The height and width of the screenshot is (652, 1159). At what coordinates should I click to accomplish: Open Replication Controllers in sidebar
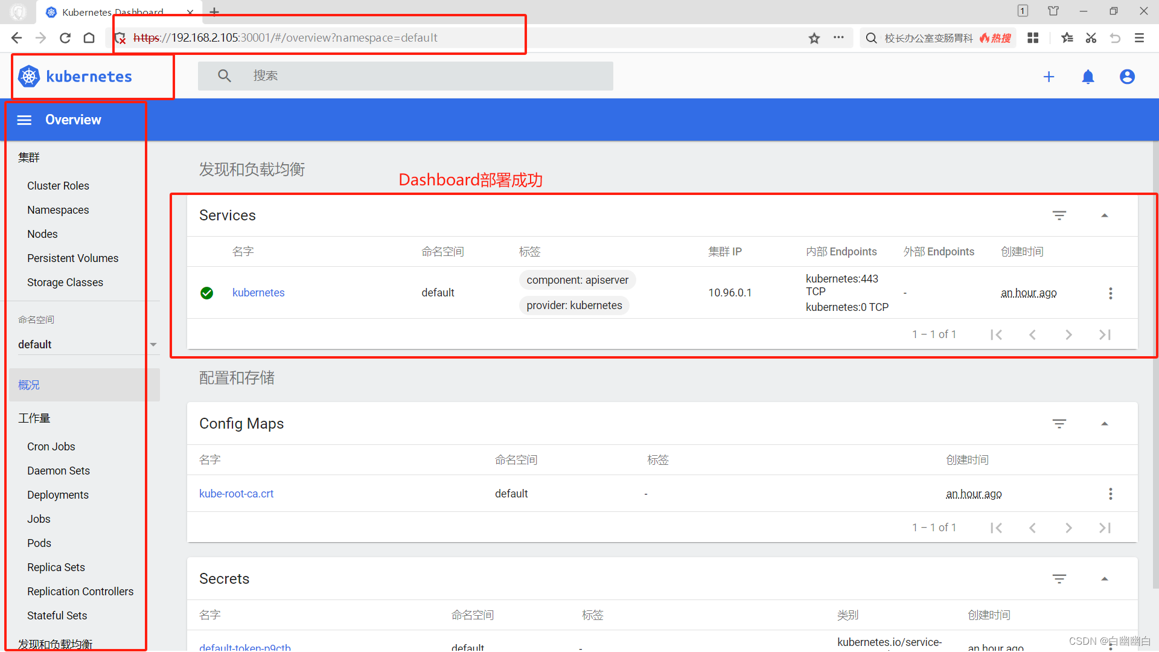pos(80,592)
